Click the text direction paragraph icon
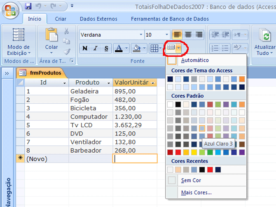Viewport: 276px width, 207px height. point(238,35)
